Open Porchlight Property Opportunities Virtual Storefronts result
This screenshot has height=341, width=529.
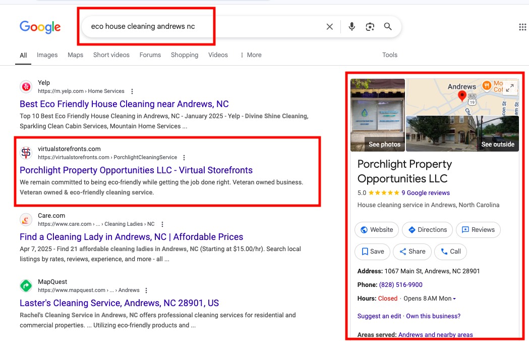click(x=136, y=170)
